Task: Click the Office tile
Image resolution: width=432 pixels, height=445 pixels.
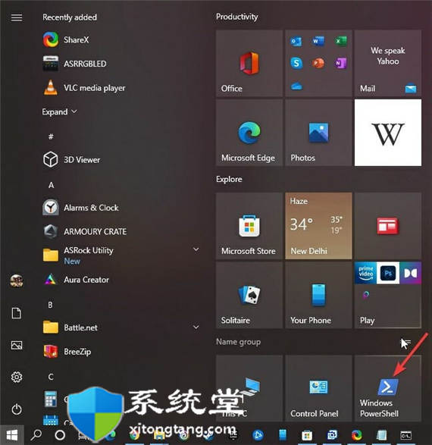Action: (249, 63)
